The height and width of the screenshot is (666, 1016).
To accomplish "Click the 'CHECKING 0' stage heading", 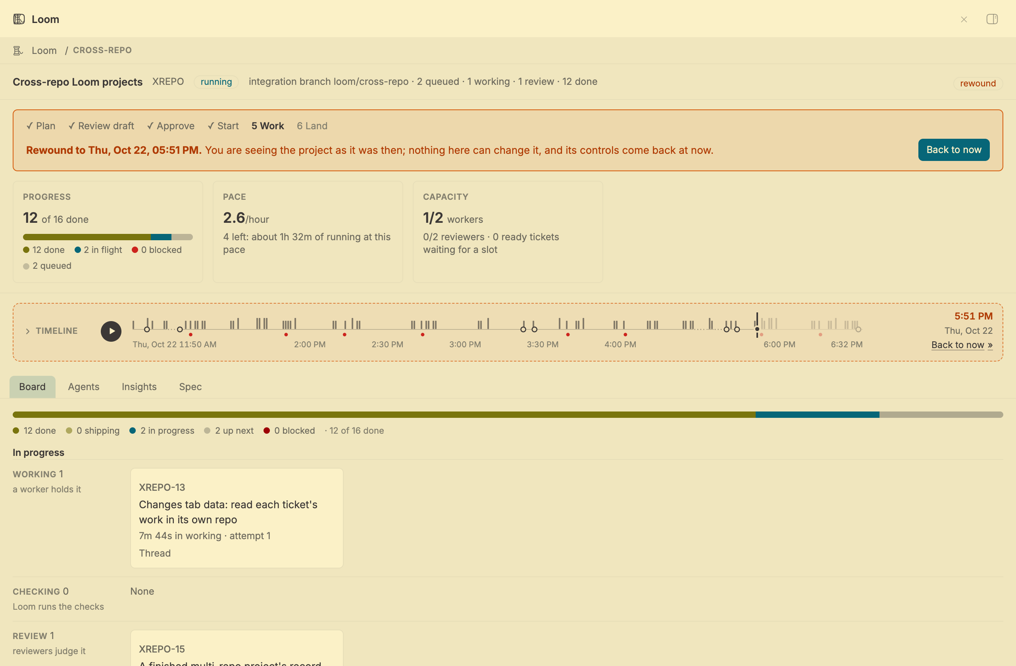I will (x=40, y=591).
